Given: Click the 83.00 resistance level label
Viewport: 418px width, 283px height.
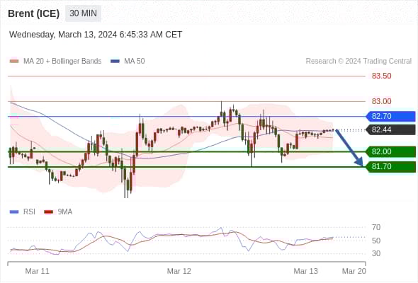Looking at the screenshot, I should (x=381, y=101).
